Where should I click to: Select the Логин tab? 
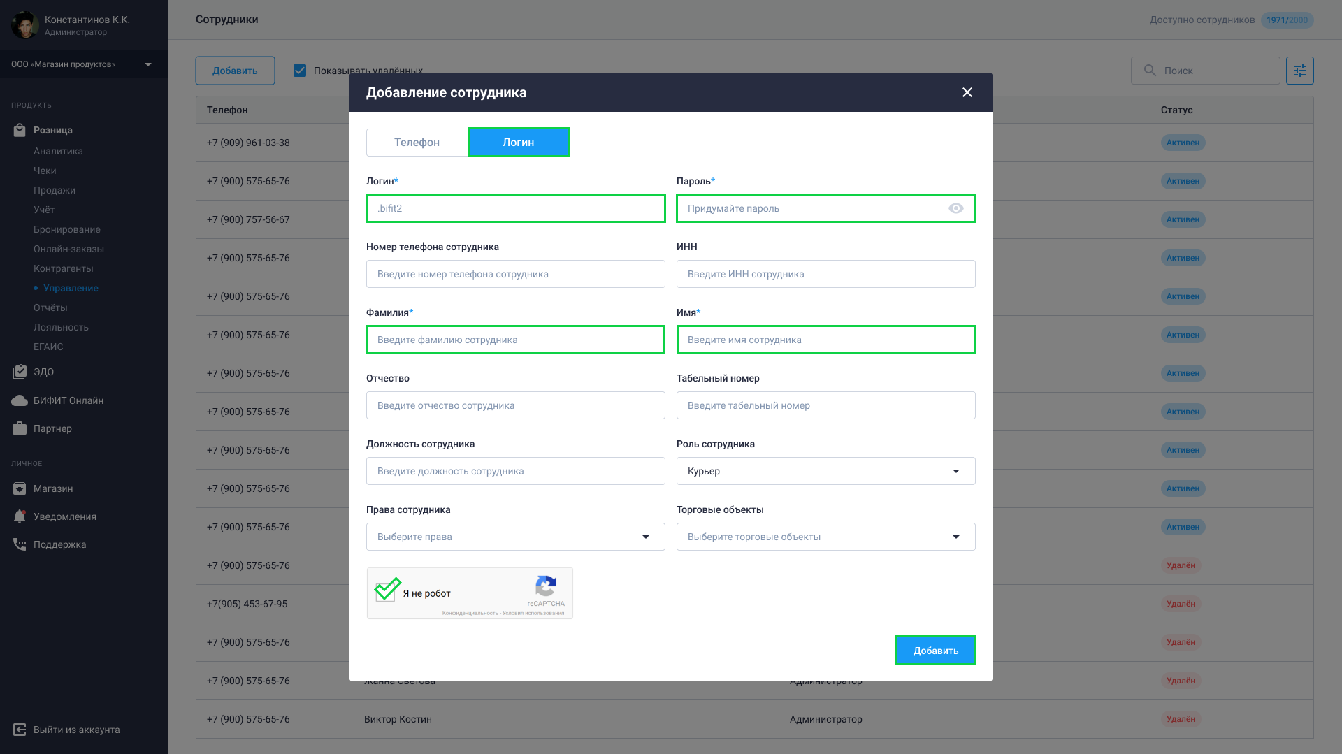click(x=518, y=142)
